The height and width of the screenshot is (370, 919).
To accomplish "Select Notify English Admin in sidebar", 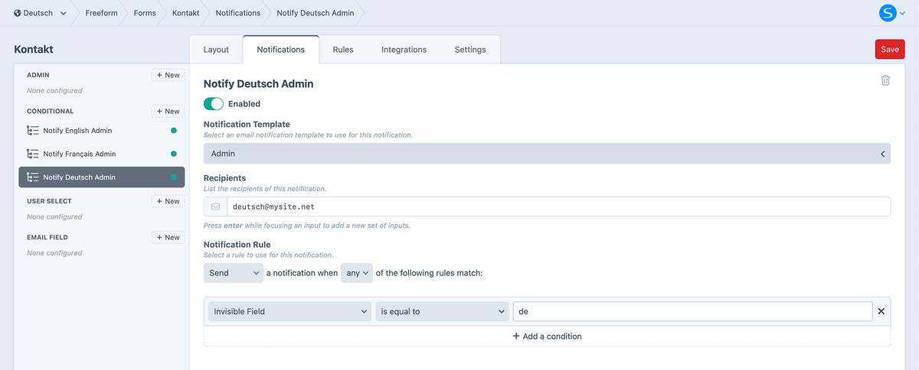I will coord(102,131).
